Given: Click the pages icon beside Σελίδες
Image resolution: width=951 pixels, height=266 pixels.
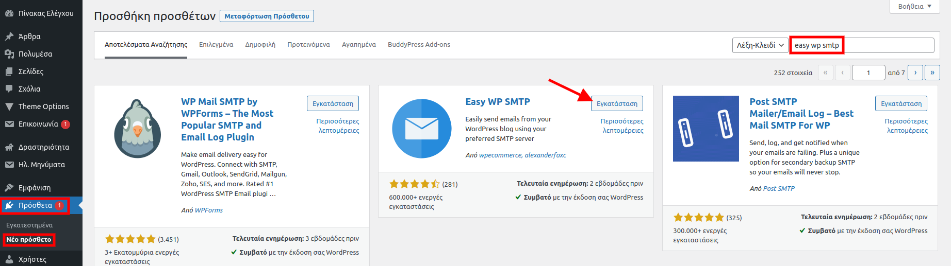Looking at the screenshot, I should coord(9,72).
